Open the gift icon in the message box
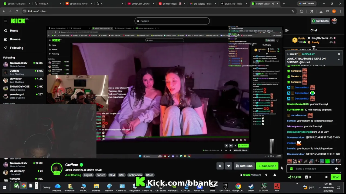The image size is (346, 194). pos(291,169)
